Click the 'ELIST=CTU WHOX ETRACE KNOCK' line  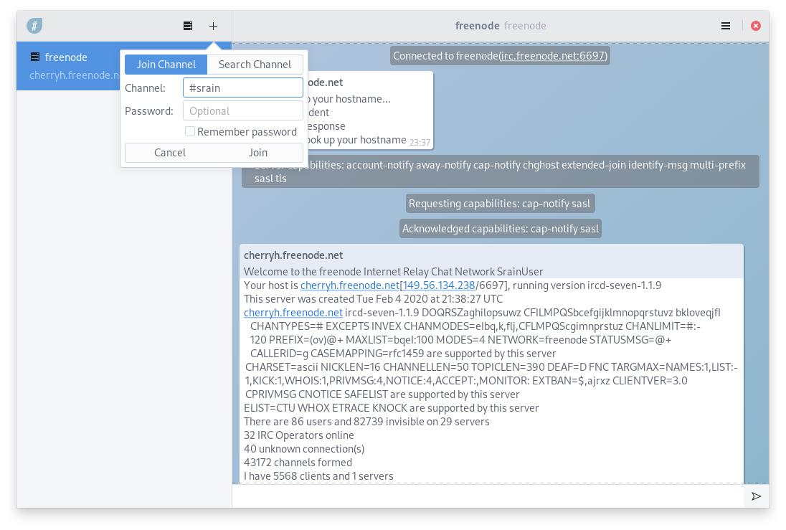point(392,408)
